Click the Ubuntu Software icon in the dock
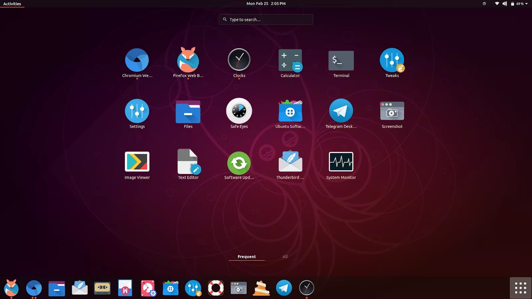532x299 pixels. [171, 288]
